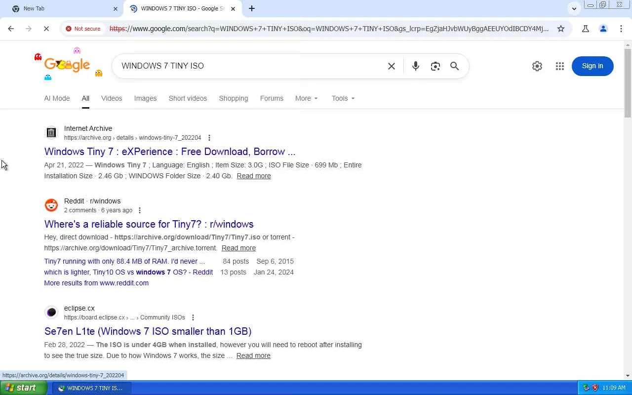Expand the Tools menu
632x395 pixels.
[x=343, y=98]
